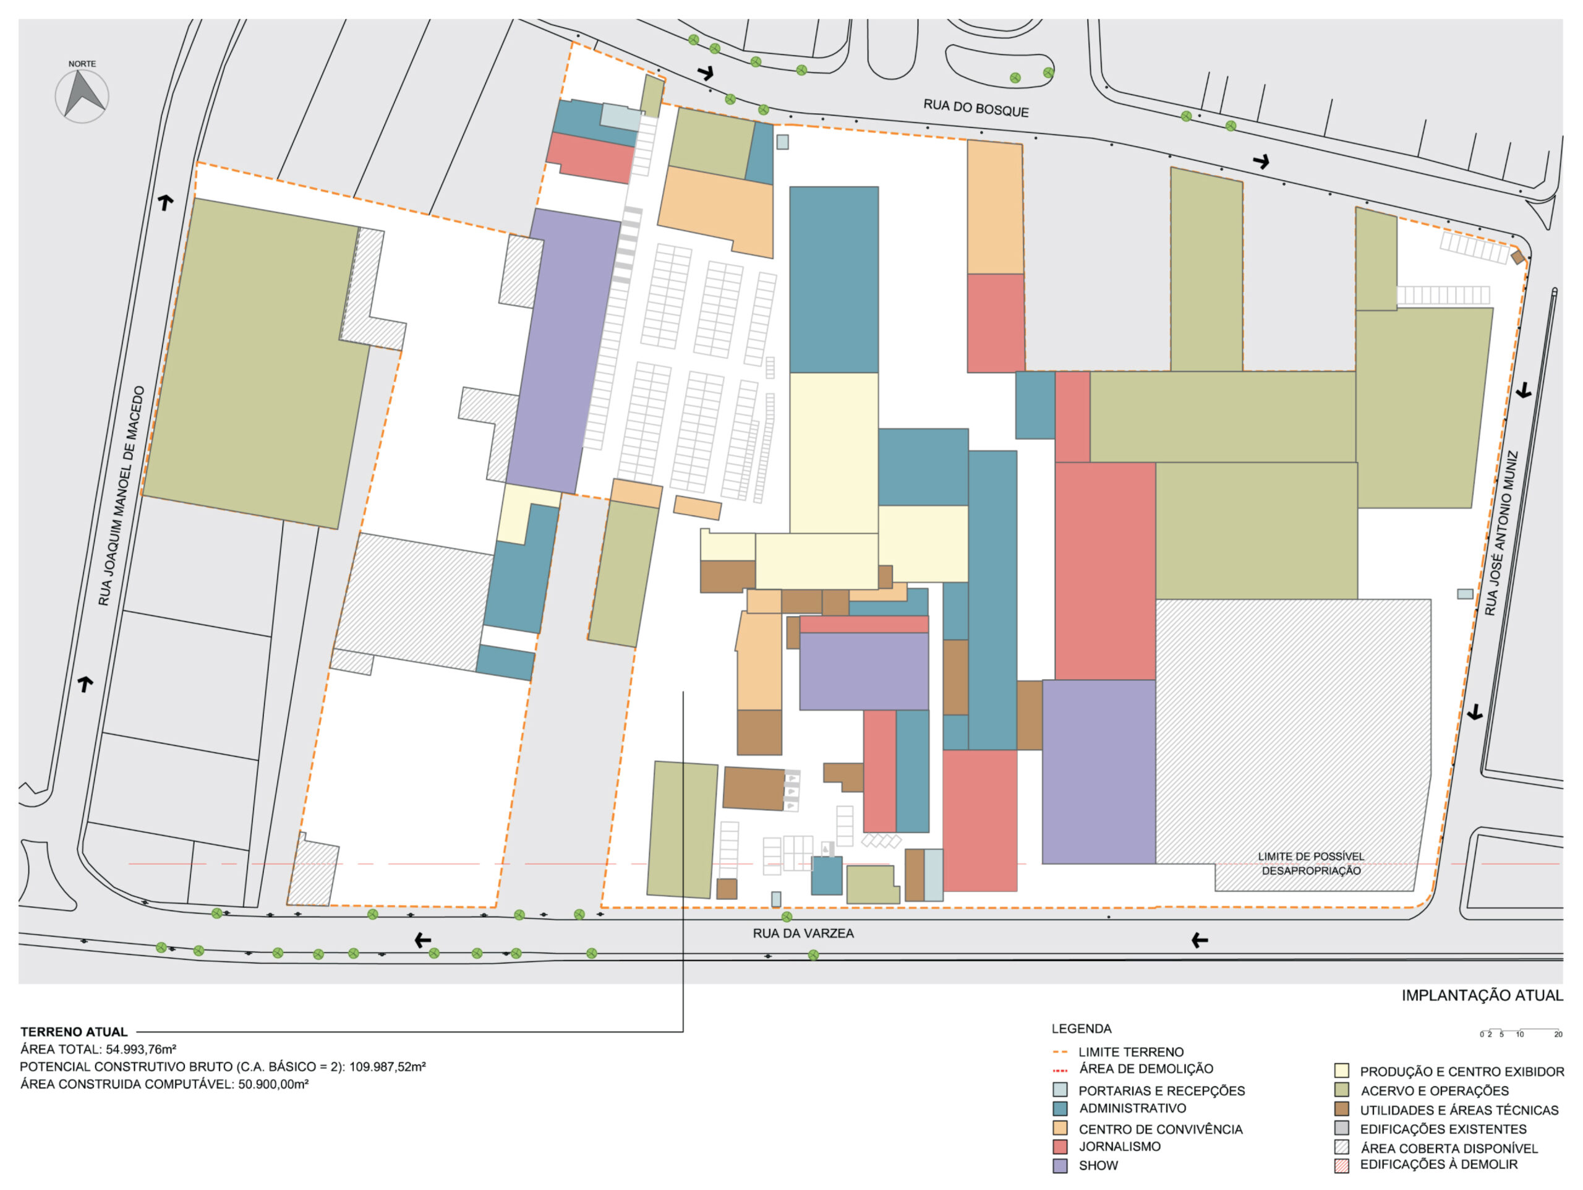Click the Show purple legend swatch
Image resolution: width=1583 pixels, height=1190 pixels.
(x=1060, y=1166)
